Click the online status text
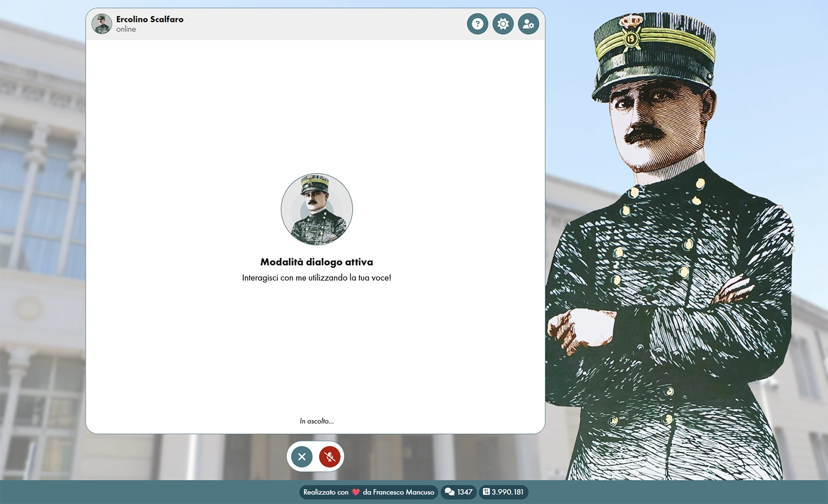The width and height of the screenshot is (828, 504). (x=126, y=29)
